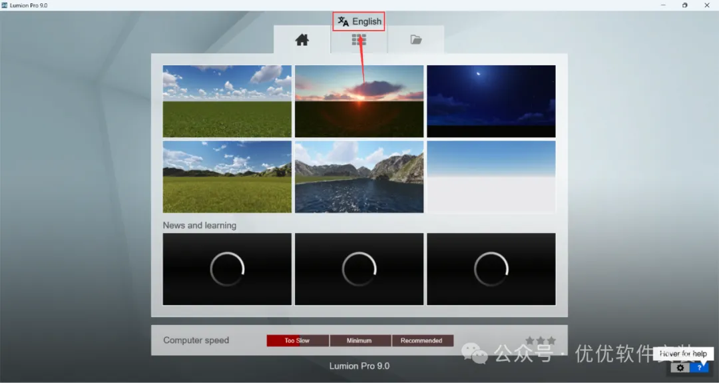The image size is (719, 383).
Task: Open the first News and learning tile
Action: pos(227,269)
